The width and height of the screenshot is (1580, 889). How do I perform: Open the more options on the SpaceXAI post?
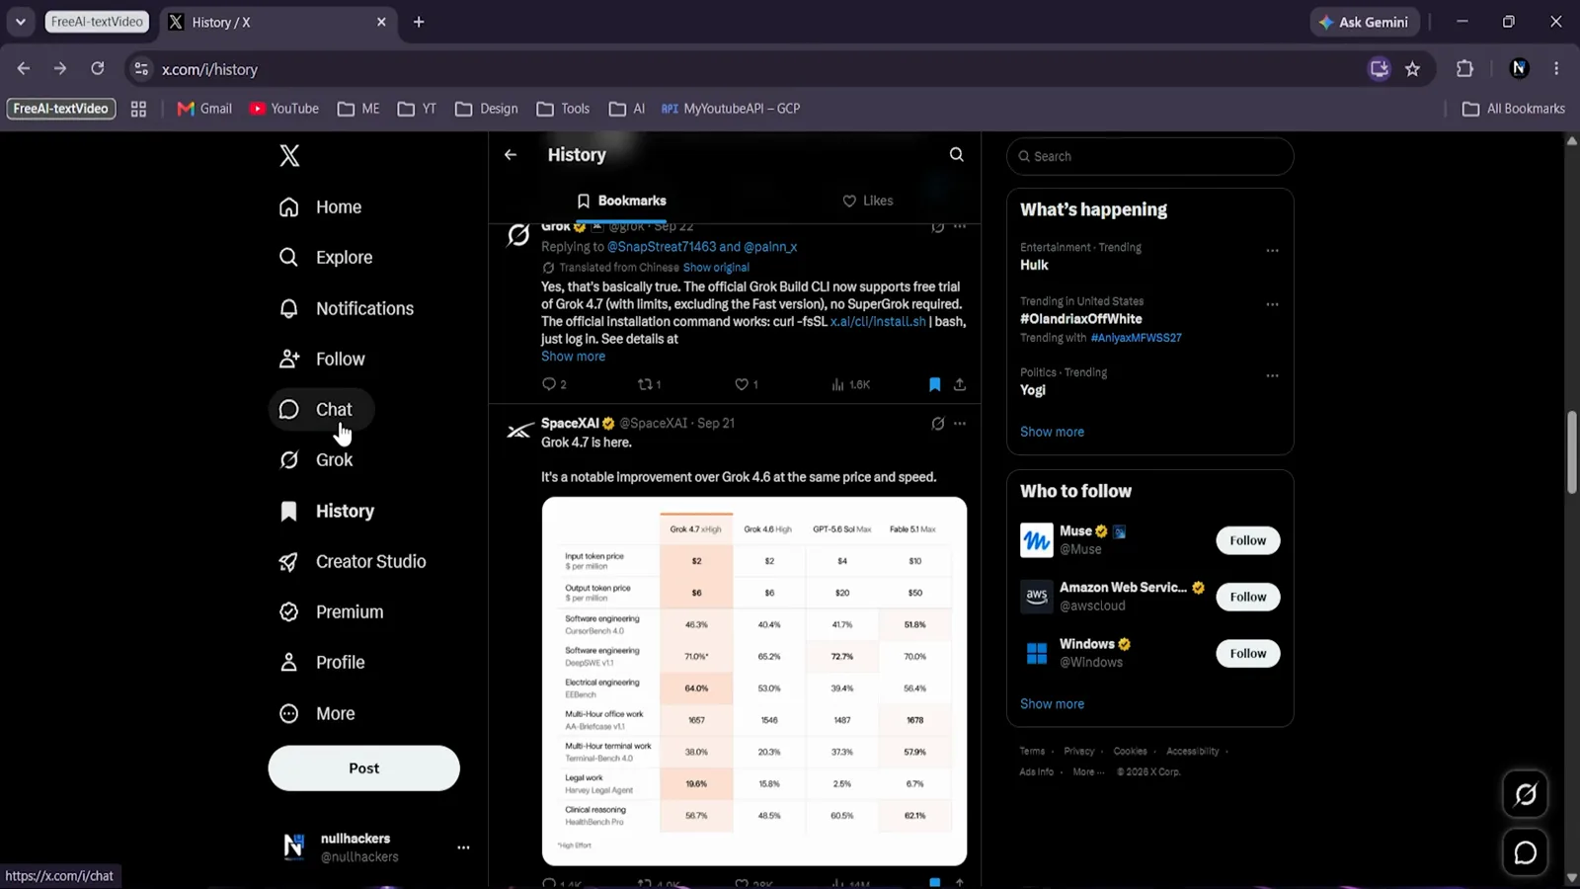(x=960, y=424)
